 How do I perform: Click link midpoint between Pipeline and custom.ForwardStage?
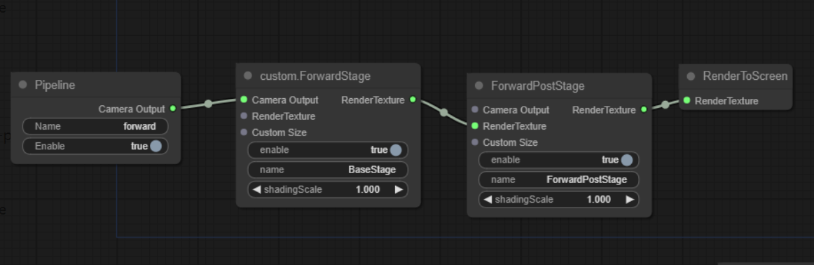coord(208,104)
